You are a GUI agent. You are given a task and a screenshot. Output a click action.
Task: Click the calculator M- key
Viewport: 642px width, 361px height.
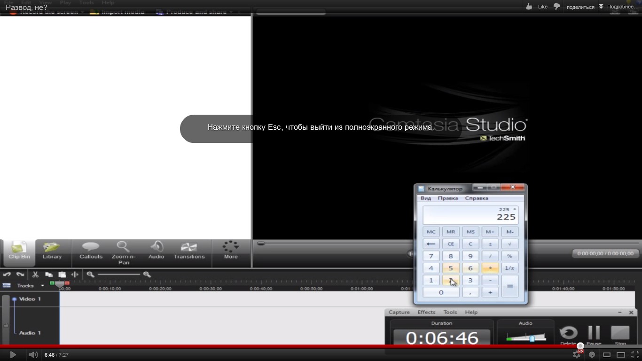(x=510, y=232)
